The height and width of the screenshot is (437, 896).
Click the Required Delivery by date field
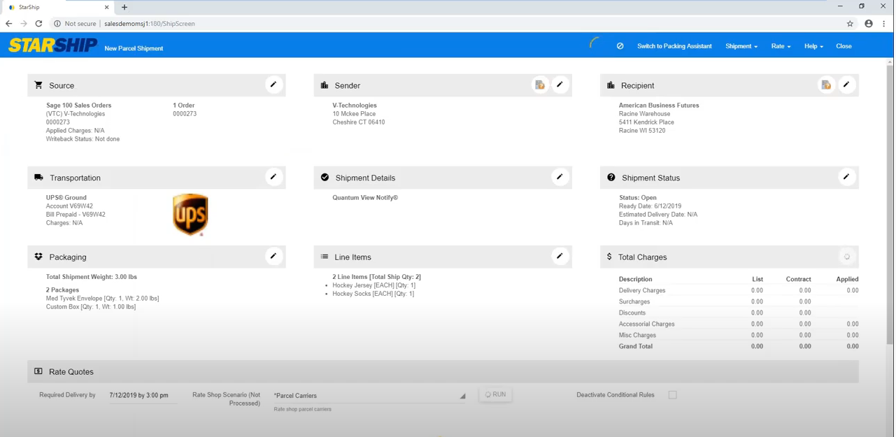(x=143, y=396)
